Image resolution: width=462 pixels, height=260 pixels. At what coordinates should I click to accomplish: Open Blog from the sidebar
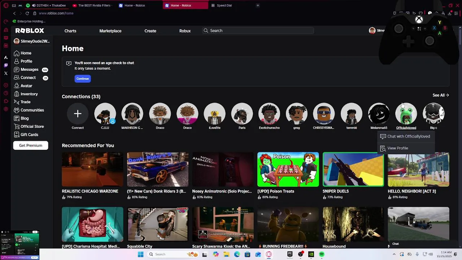point(21,118)
